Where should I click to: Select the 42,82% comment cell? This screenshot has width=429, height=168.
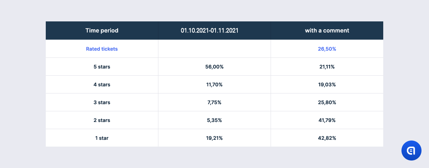[x=327, y=138]
